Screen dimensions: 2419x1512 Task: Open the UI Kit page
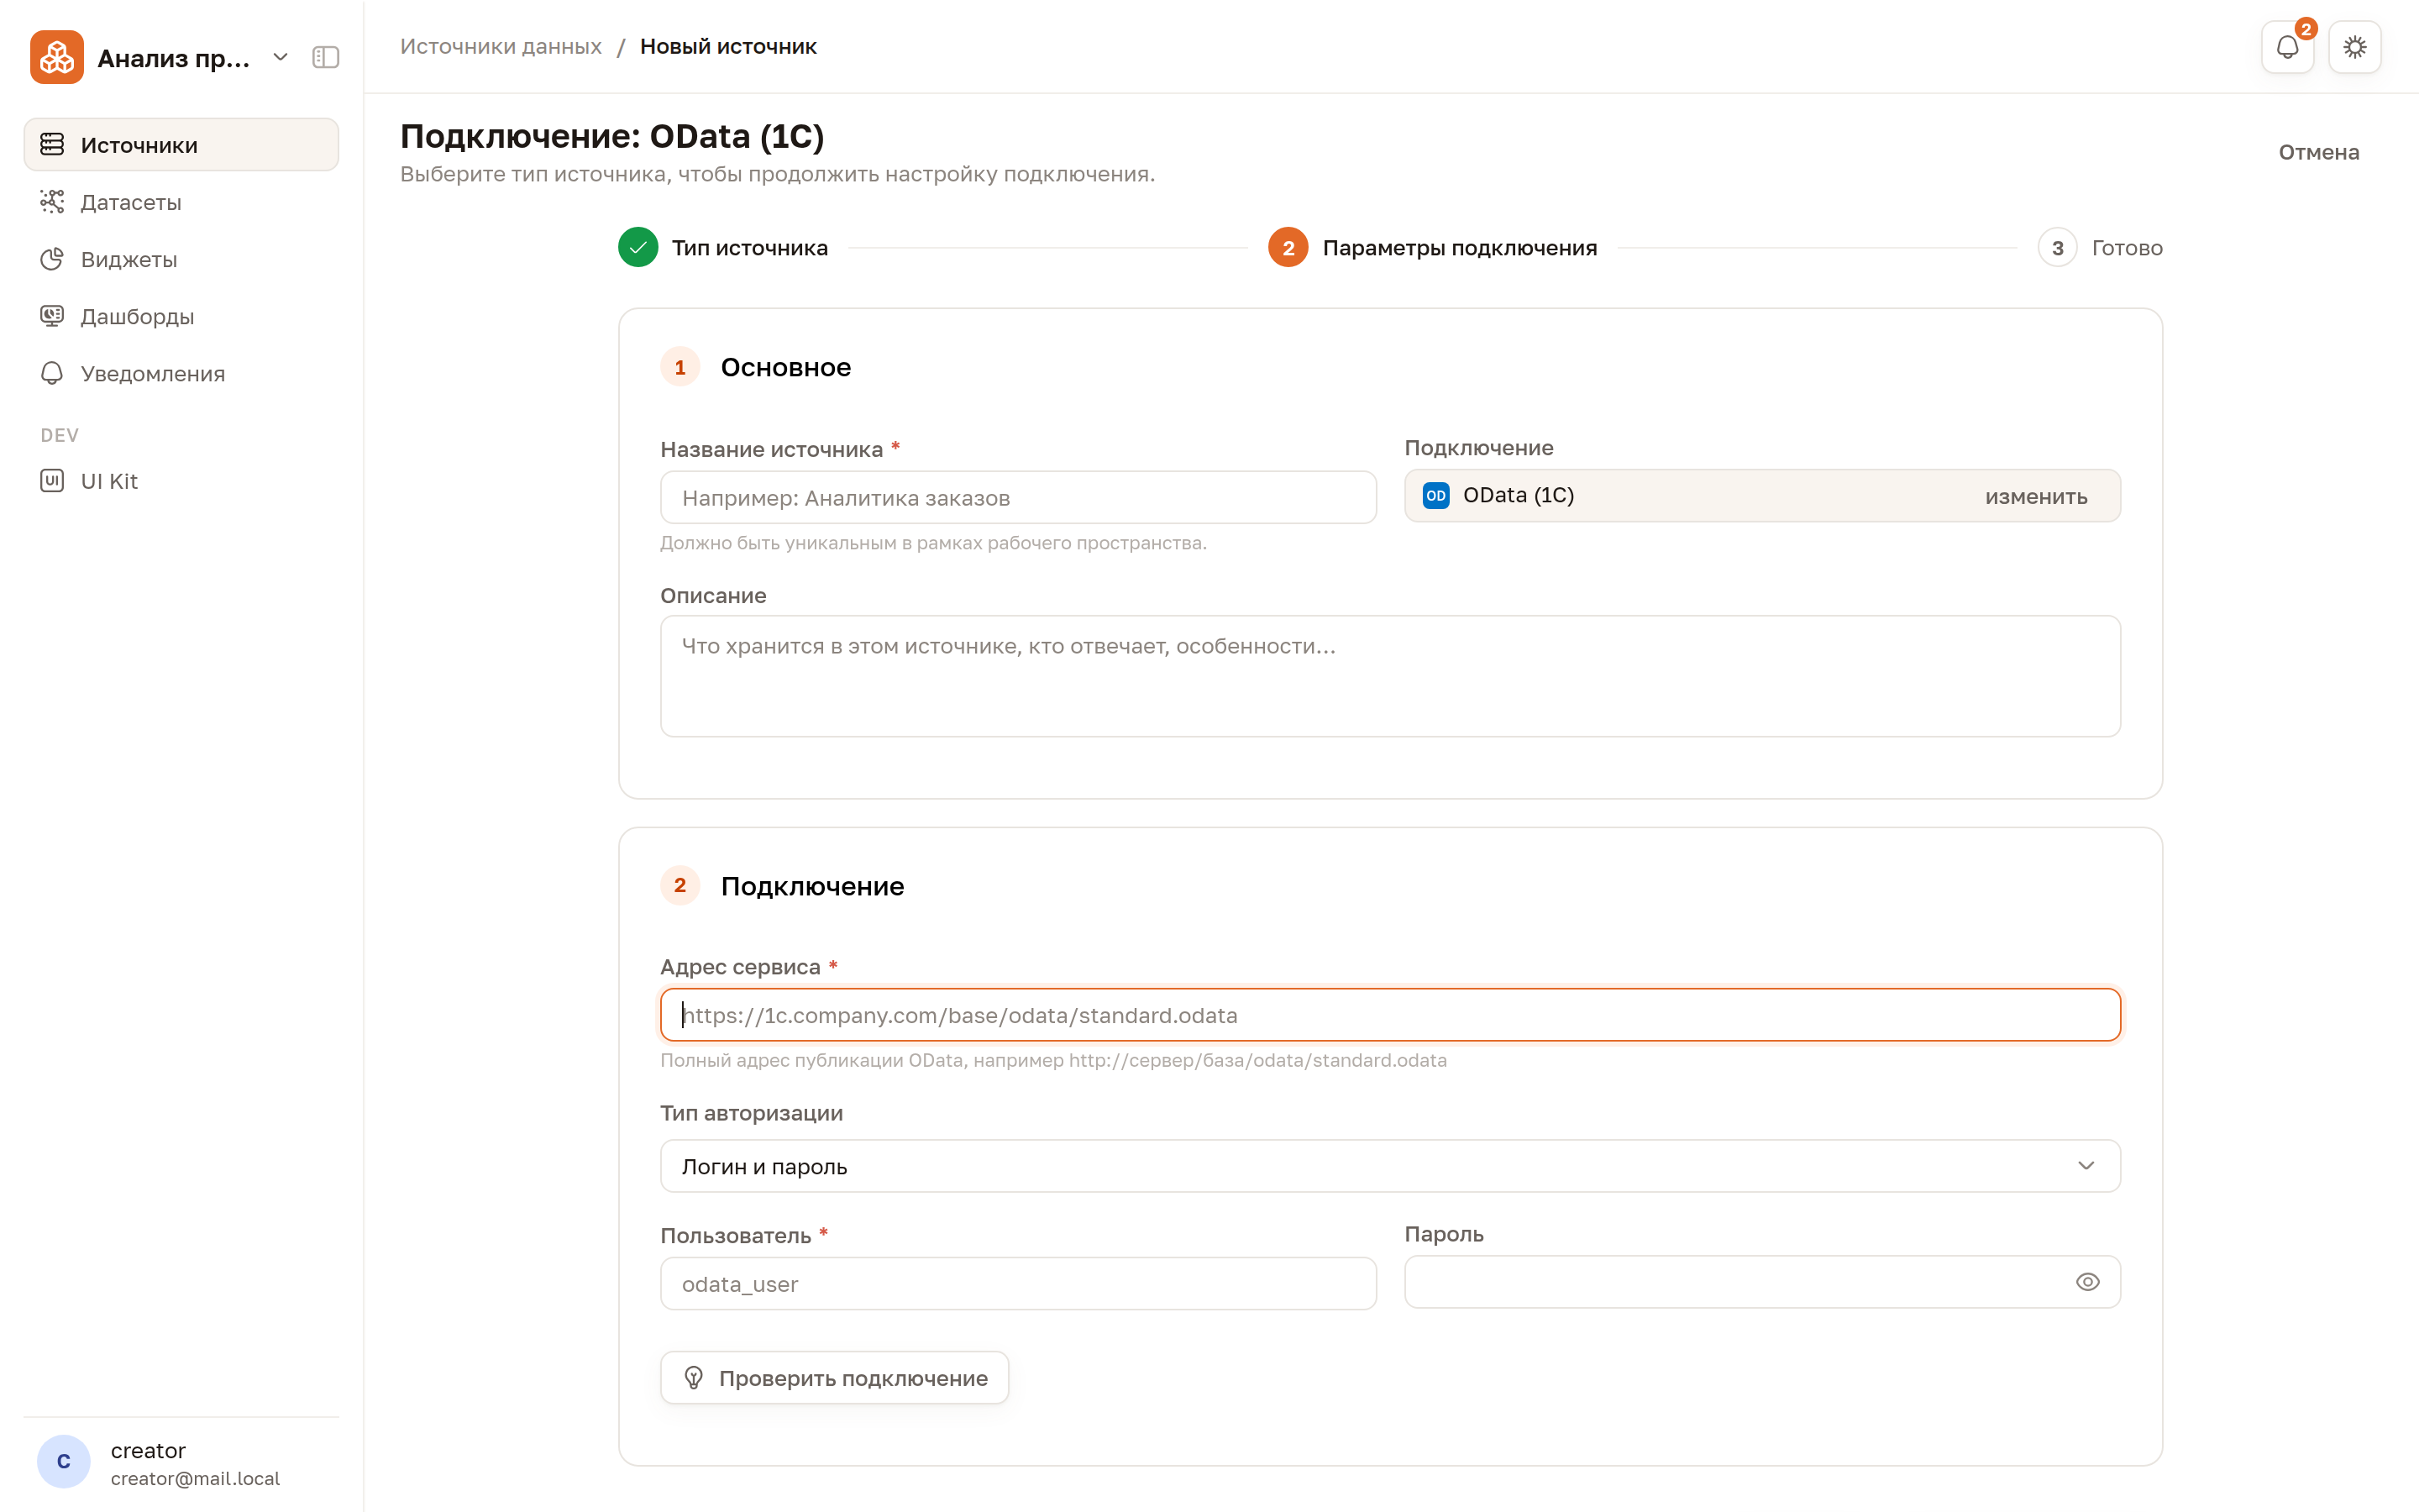point(182,481)
